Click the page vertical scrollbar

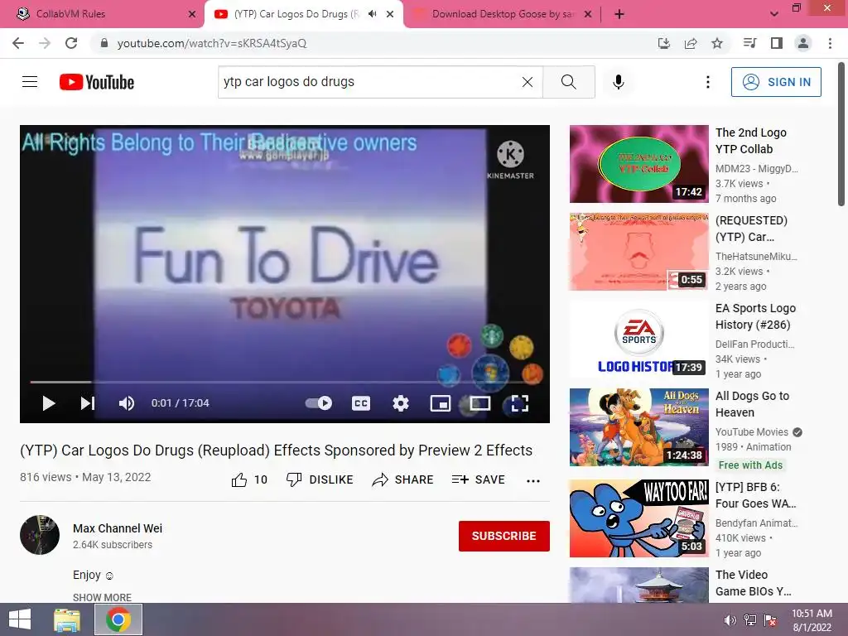tap(841, 134)
